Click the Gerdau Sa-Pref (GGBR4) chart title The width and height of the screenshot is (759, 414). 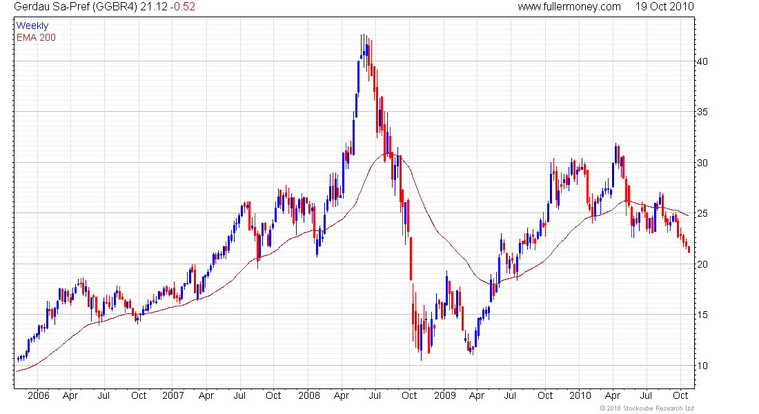(x=76, y=7)
